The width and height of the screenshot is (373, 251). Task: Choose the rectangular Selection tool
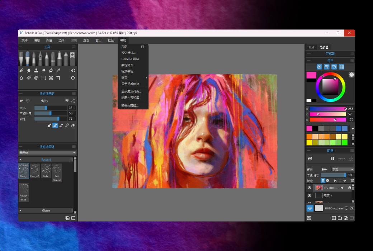pyautogui.click(x=43, y=78)
